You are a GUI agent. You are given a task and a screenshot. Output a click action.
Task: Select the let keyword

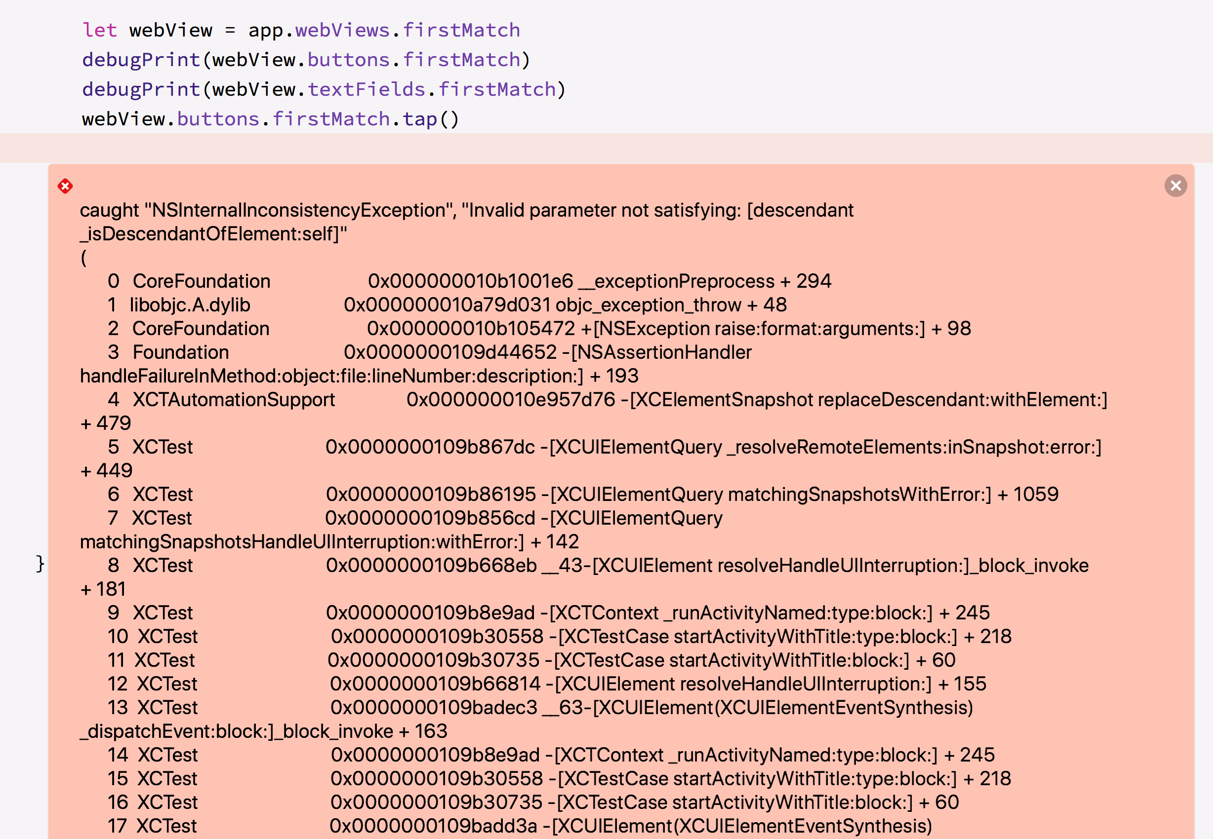click(100, 30)
